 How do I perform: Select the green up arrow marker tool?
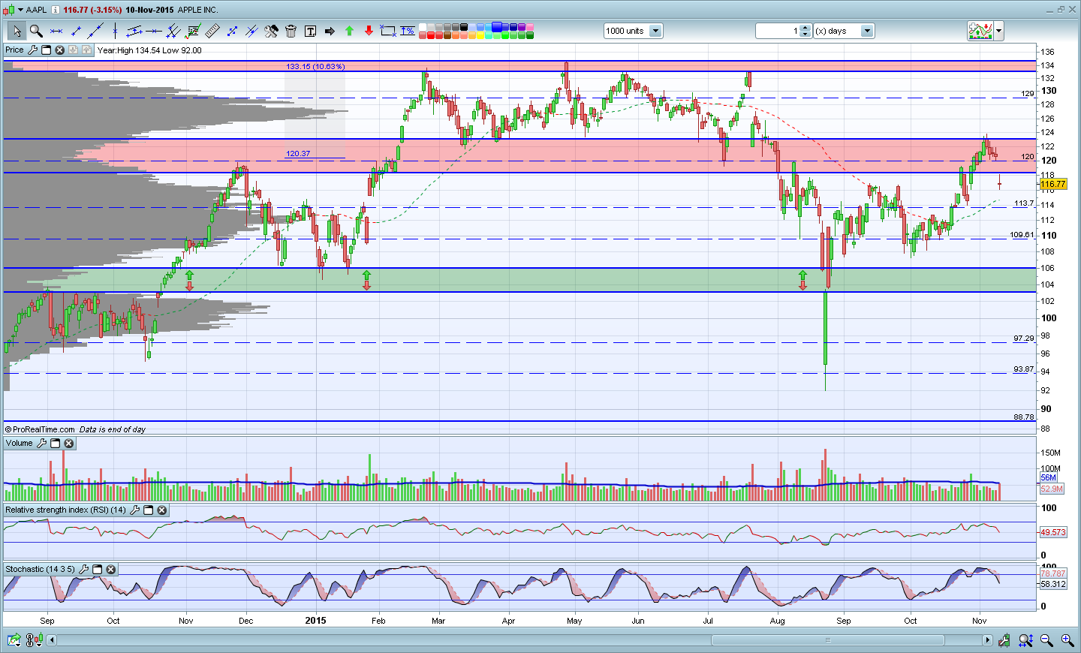coord(349,31)
